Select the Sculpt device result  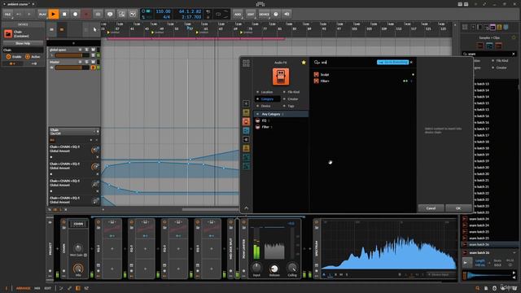click(x=364, y=75)
